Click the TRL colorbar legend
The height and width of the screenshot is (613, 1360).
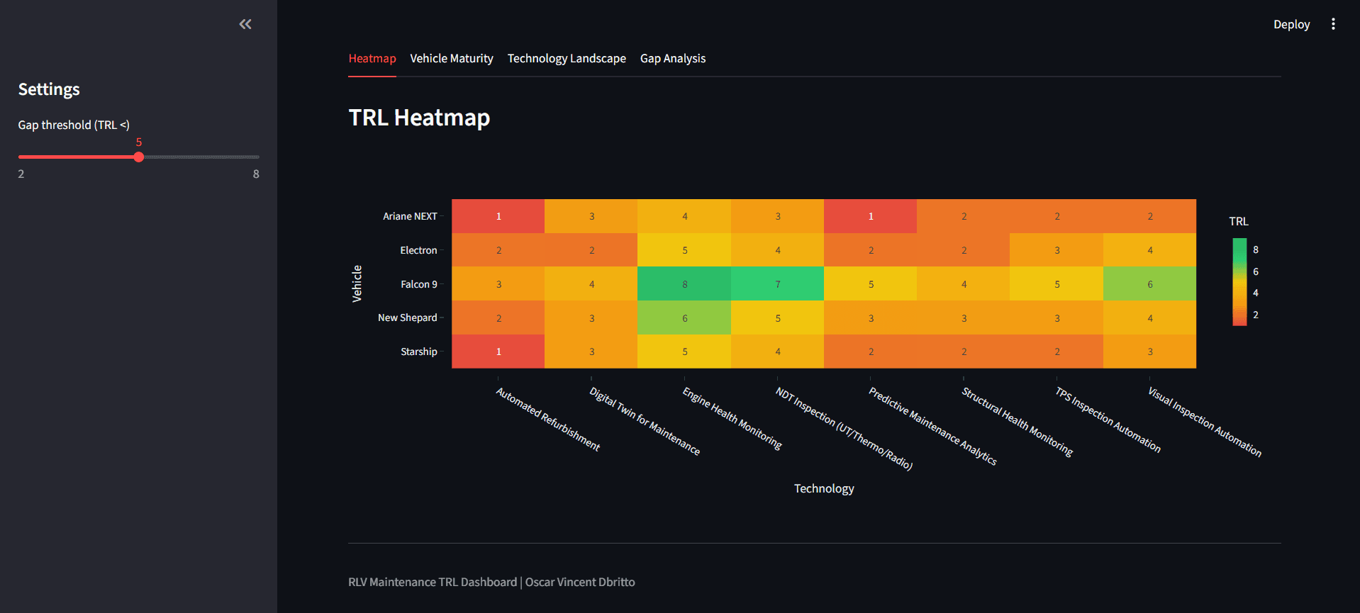tap(1239, 282)
